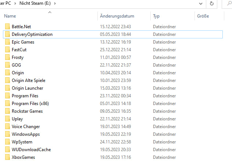Select the DeliveryOptimization folder name
232x161 pixels.
(x=32, y=34)
